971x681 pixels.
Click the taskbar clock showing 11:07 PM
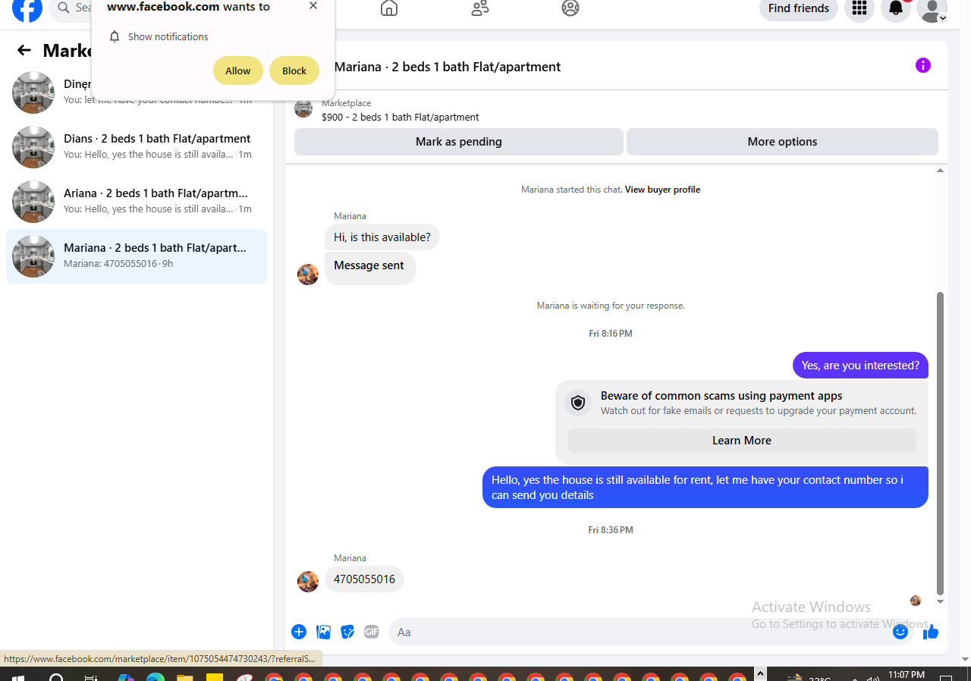coord(906,675)
